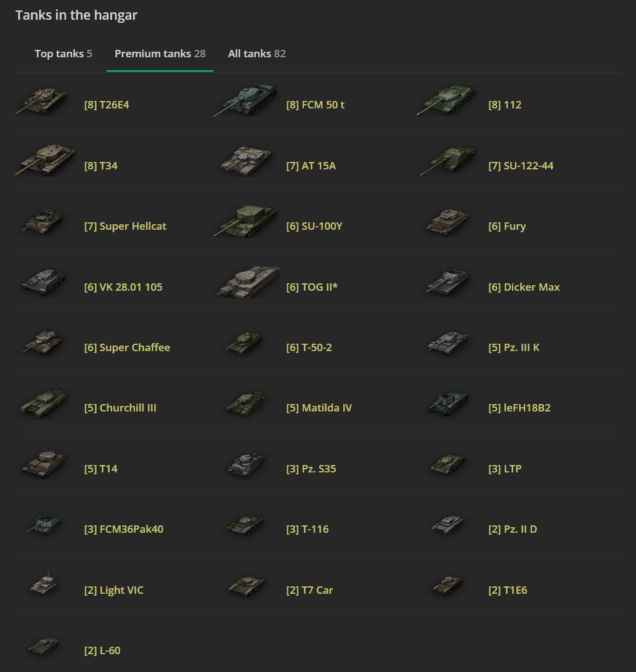The height and width of the screenshot is (672, 636).
Task: Select the Churchill III tank icon
Action: [x=43, y=404]
